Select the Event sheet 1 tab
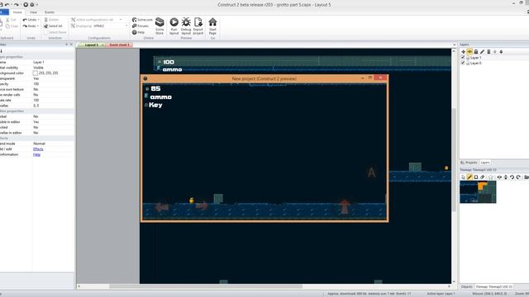 (119, 45)
